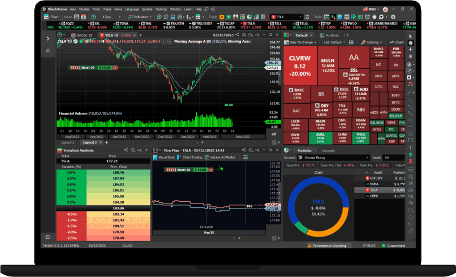Select the green up arrow marker tool

410,155
